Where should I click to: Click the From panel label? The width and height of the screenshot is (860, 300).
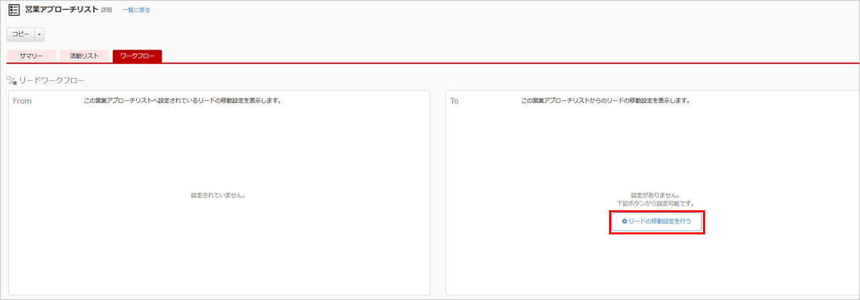pos(22,101)
